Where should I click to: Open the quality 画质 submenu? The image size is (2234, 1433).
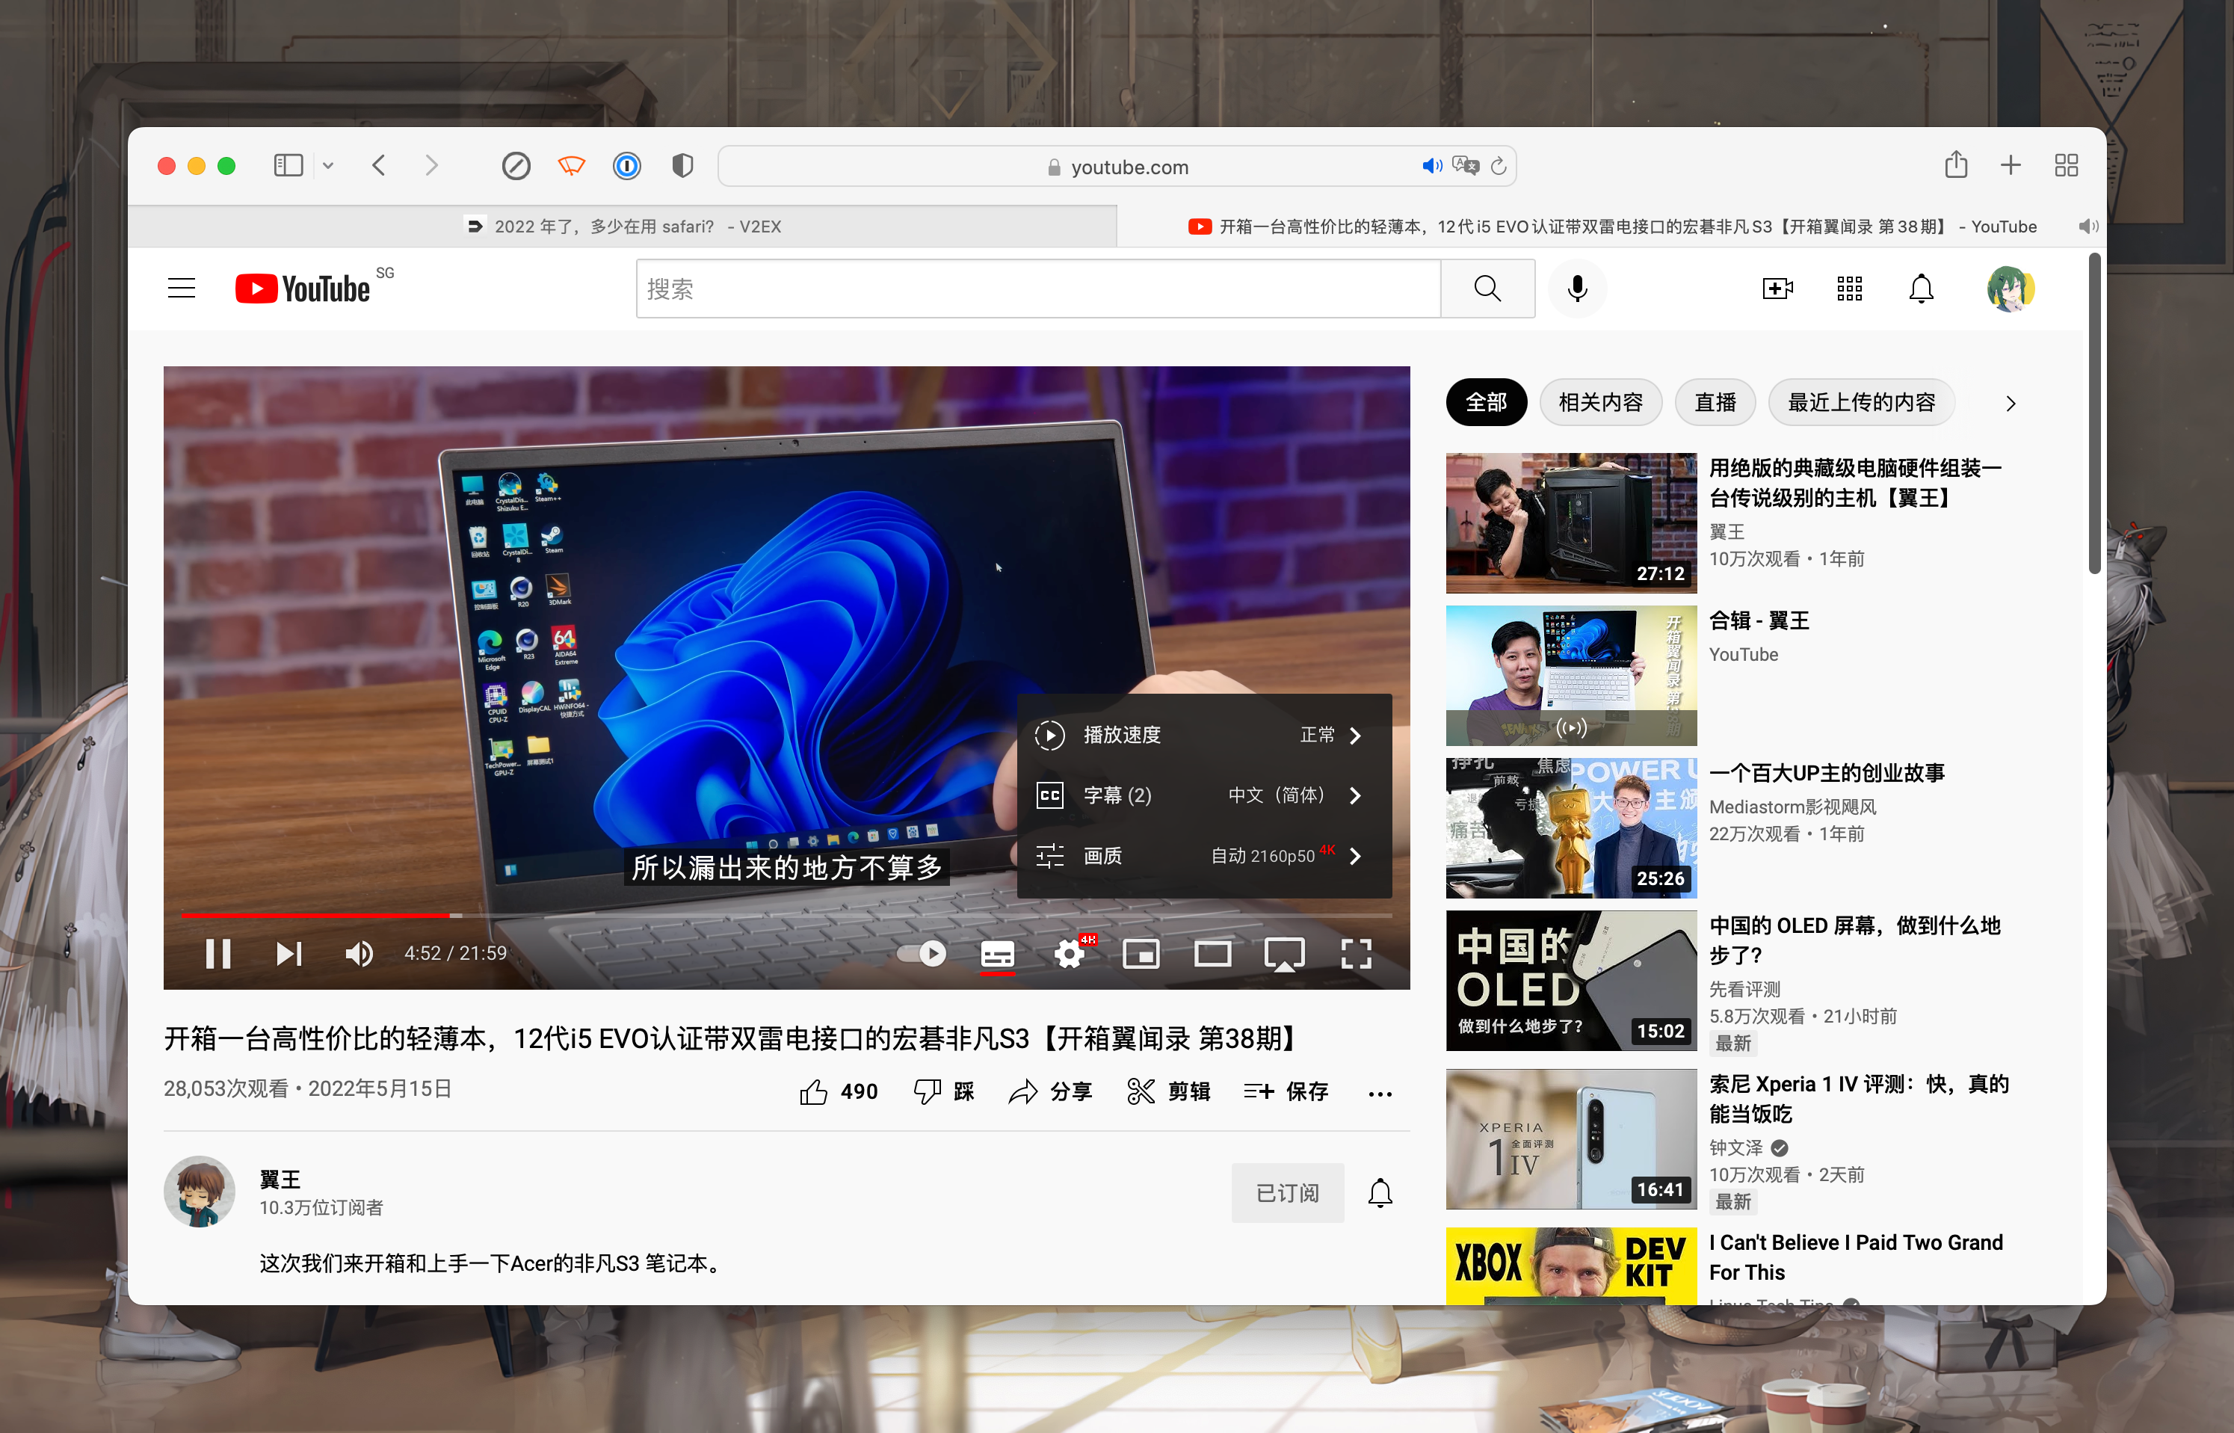tap(1202, 856)
